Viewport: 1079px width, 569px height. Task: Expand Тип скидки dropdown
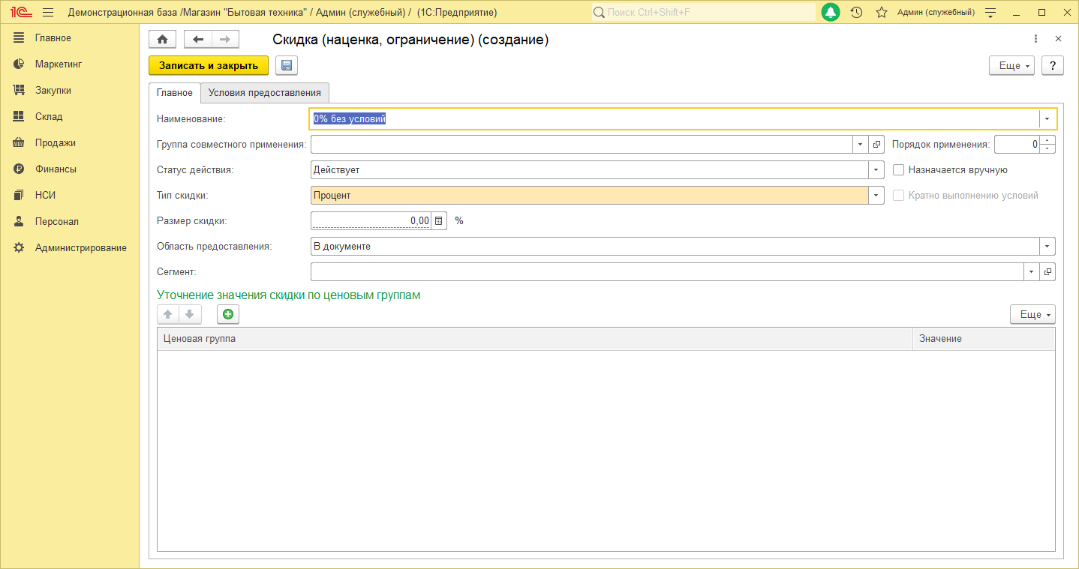click(876, 196)
